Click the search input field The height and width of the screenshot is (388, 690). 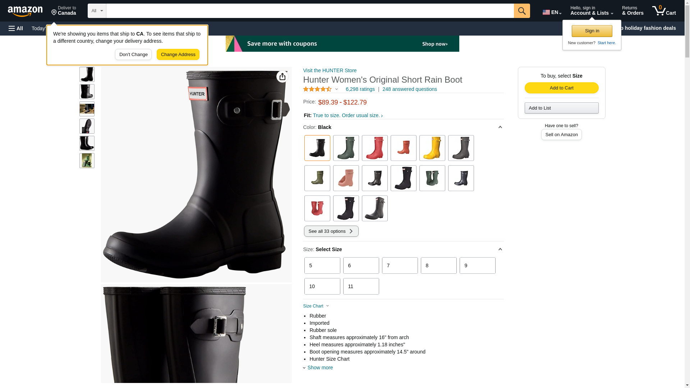coord(310,11)
